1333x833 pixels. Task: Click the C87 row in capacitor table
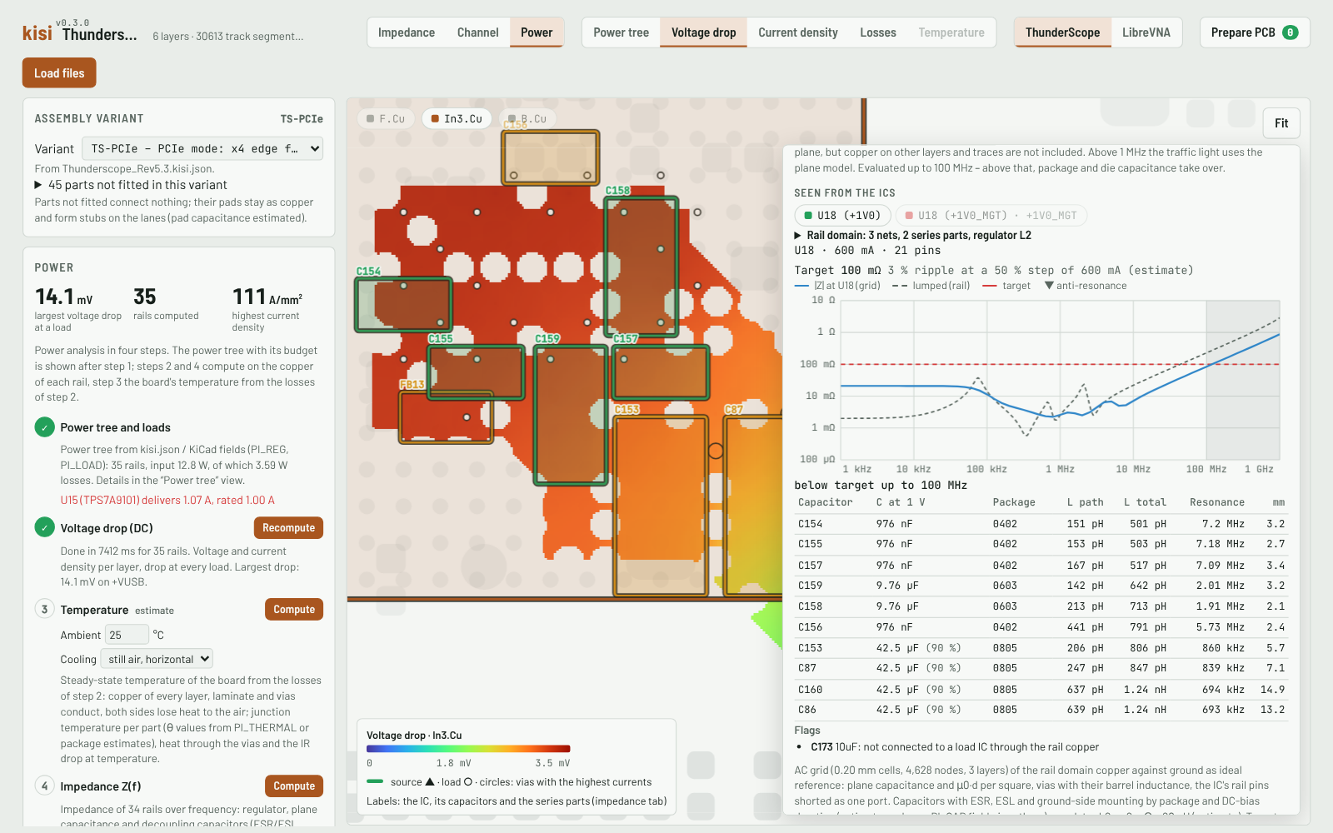tap(1041, 668)
